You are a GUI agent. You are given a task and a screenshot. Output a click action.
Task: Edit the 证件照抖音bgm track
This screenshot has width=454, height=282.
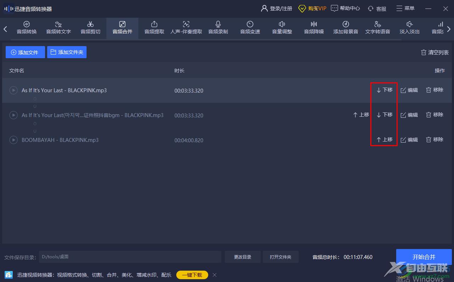click(409, 115)
